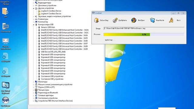Click the 57% progress bar in LiveSuit
The width and height of the screenshot is (194, 109).
coord(144,35)
